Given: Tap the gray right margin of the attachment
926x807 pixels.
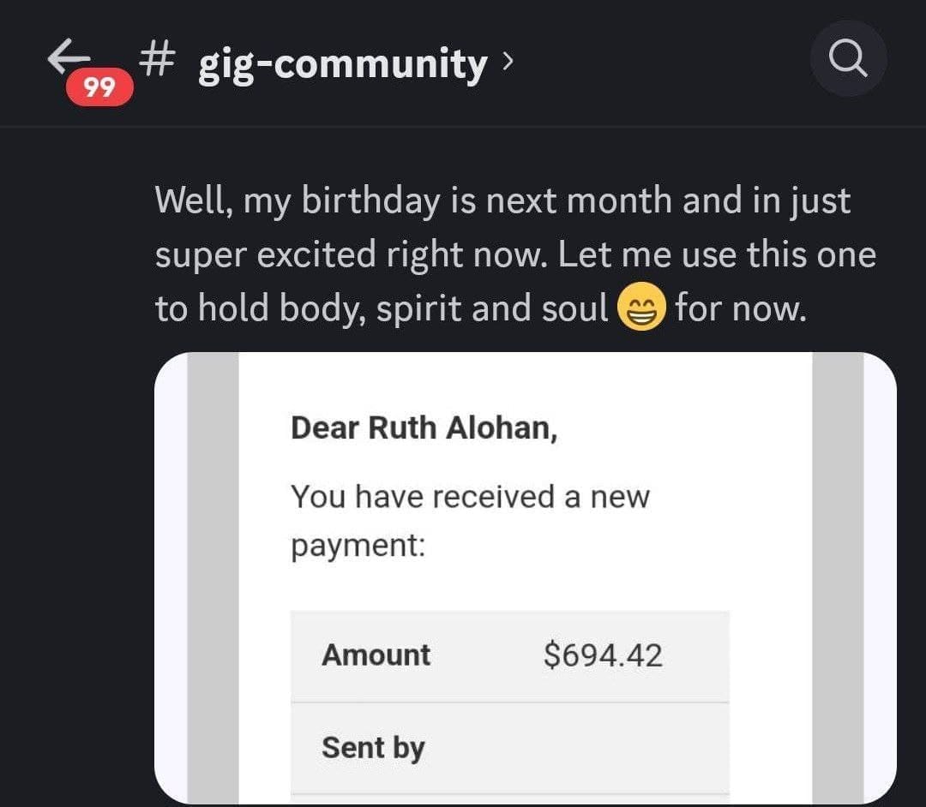Looking at the screenshot, I should point(838,578).
